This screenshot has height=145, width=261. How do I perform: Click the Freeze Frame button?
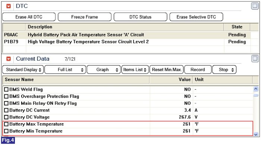coord(85,17)
